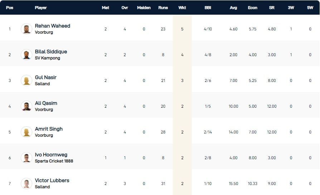The image size is (320, 195).
Task: Click Sparta Cricket 1888 team name
Action: [x=54, y=161]
